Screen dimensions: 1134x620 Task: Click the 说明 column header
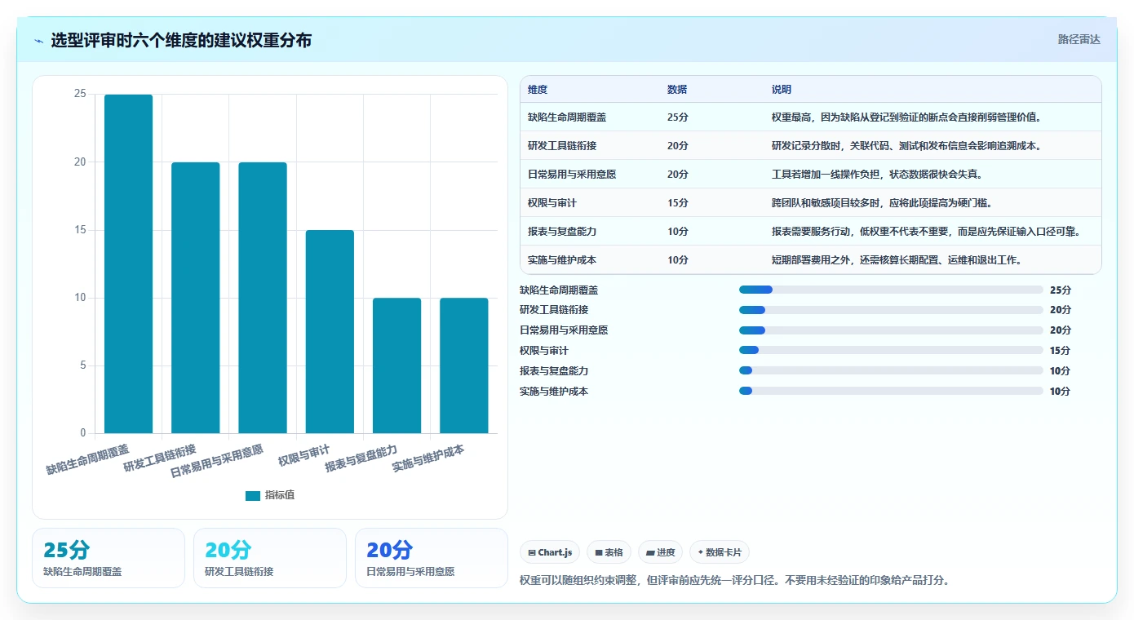click(x=782, y=90)
